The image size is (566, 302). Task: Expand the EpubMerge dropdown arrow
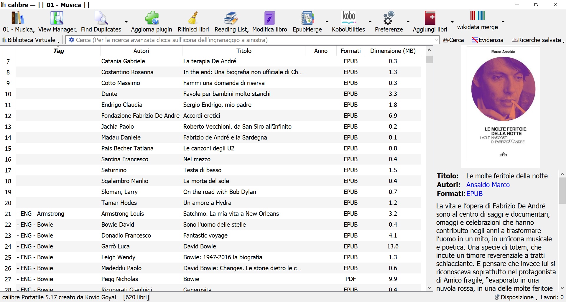point(327,22)
